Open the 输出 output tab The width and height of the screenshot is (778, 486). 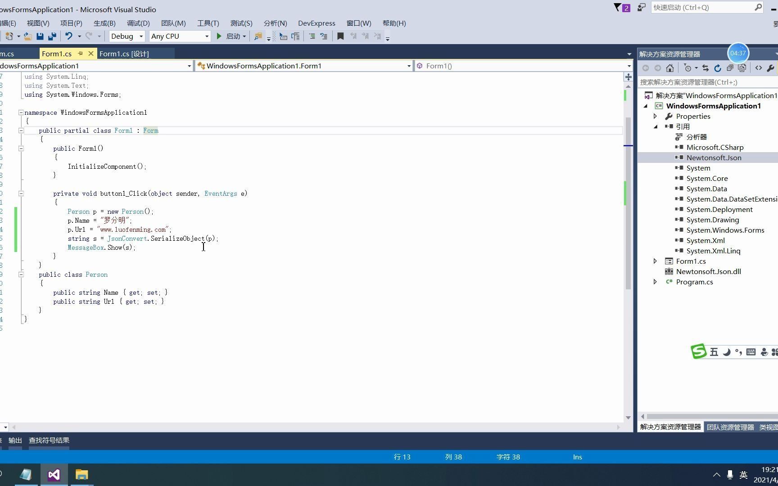[x=15, y=441]
